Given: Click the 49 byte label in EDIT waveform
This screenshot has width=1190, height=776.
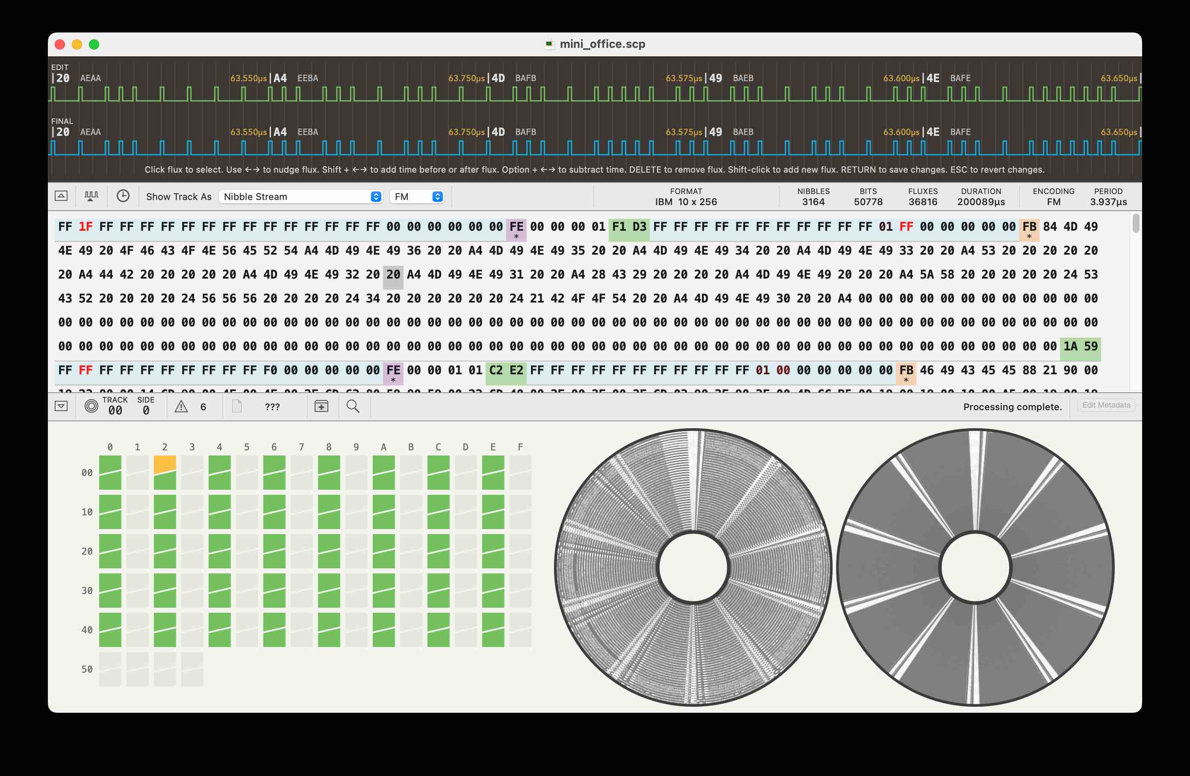Looking at the screenshot, I should tap(716, 78).
